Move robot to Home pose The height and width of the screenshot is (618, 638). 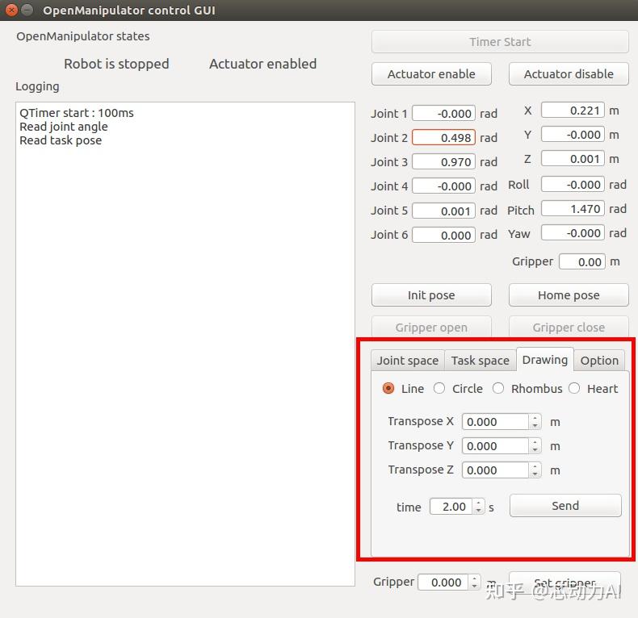[569, 295]
